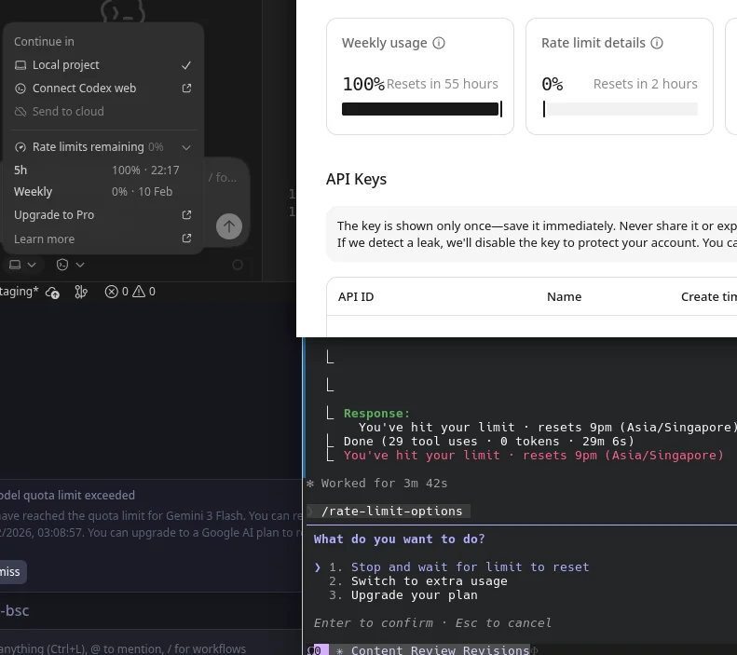Open local project dropdown below menu

22,265
